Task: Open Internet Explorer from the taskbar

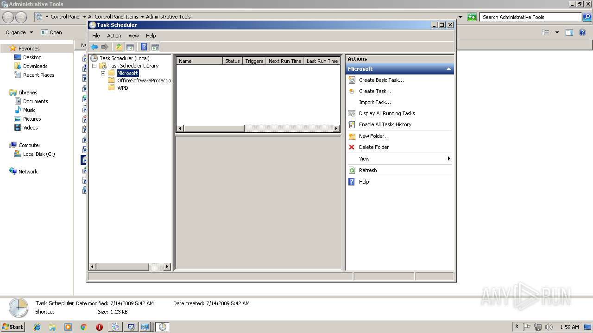Action: click(37, 327)
